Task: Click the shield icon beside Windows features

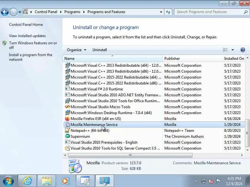Action: 4,43
